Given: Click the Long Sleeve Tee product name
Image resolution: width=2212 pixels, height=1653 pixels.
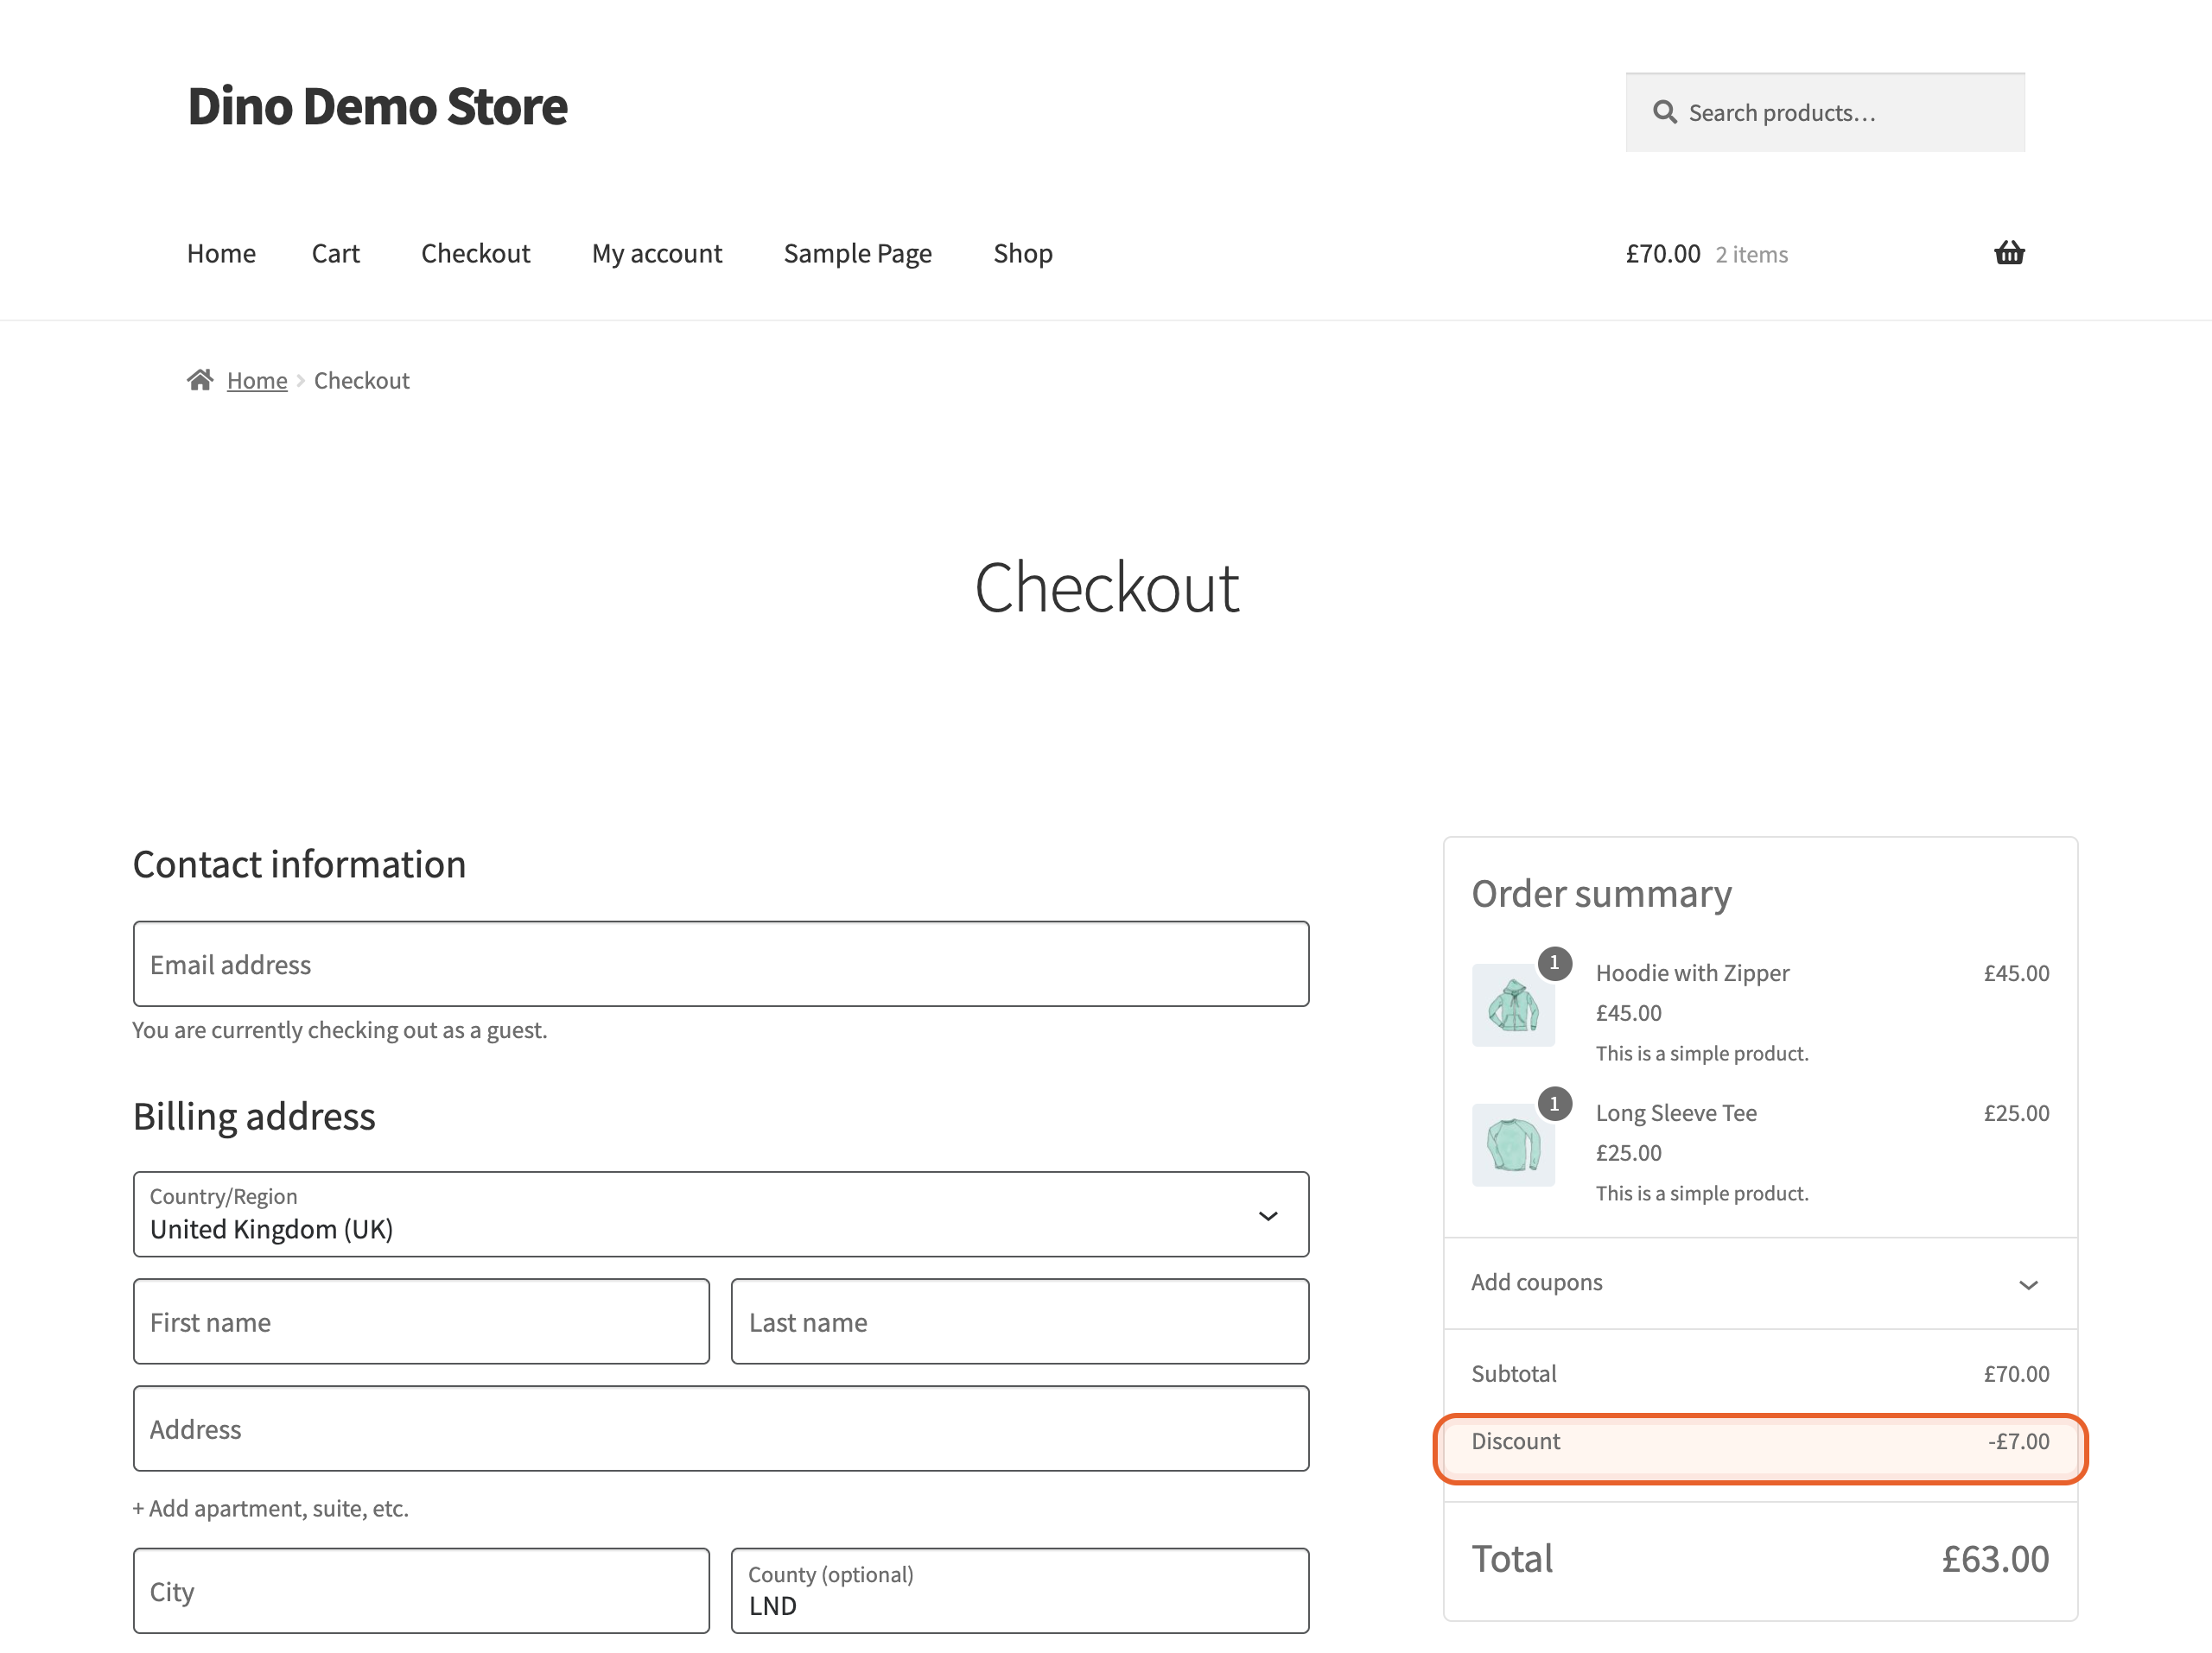Looking at the screenshot, I should [x=1676, y=1112].
